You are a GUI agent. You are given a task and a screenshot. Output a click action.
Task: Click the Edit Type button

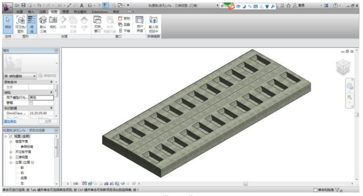pos(47,76)
